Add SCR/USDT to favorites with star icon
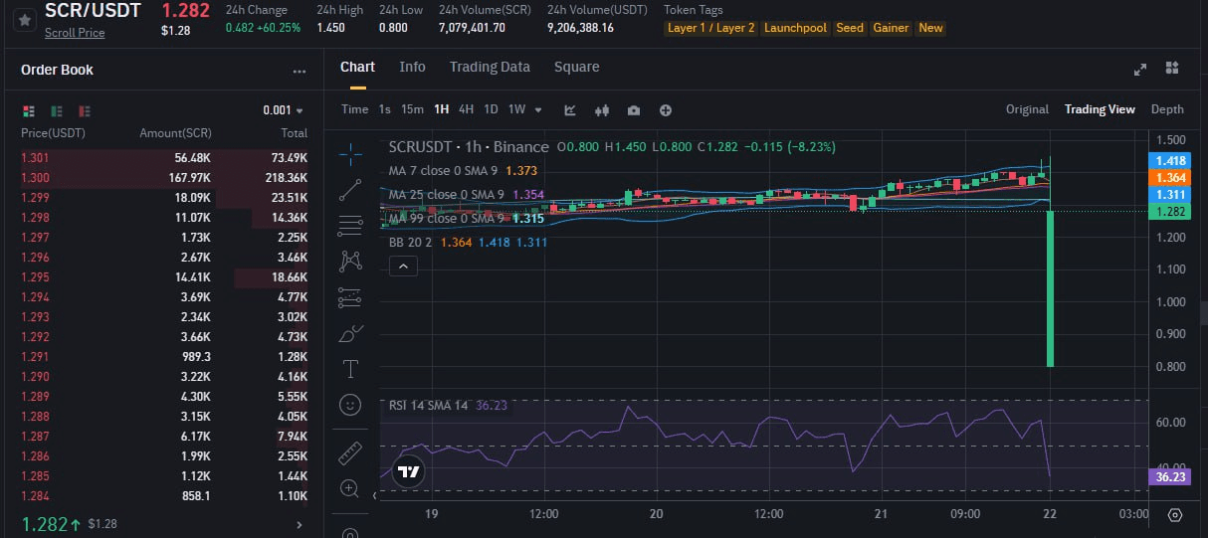This screenshot has width=1208, height=538. [24, 19]
